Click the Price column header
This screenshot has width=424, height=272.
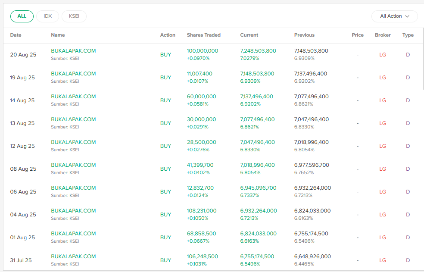pos(358,35)
